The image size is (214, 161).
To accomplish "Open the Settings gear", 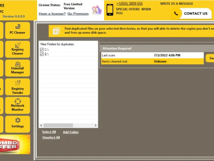I will [x=17, y=124].
